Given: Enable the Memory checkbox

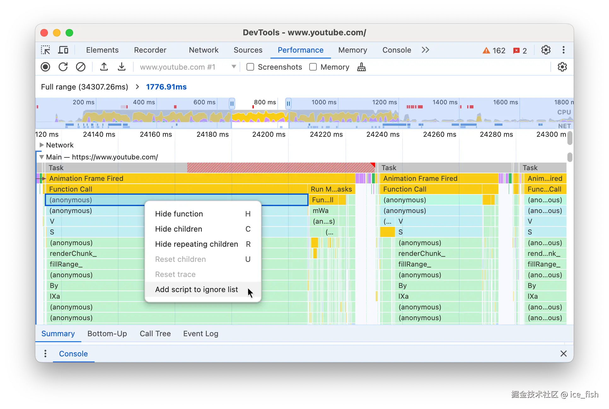Looking at the screenshot, I should click(x=313, y=67).
